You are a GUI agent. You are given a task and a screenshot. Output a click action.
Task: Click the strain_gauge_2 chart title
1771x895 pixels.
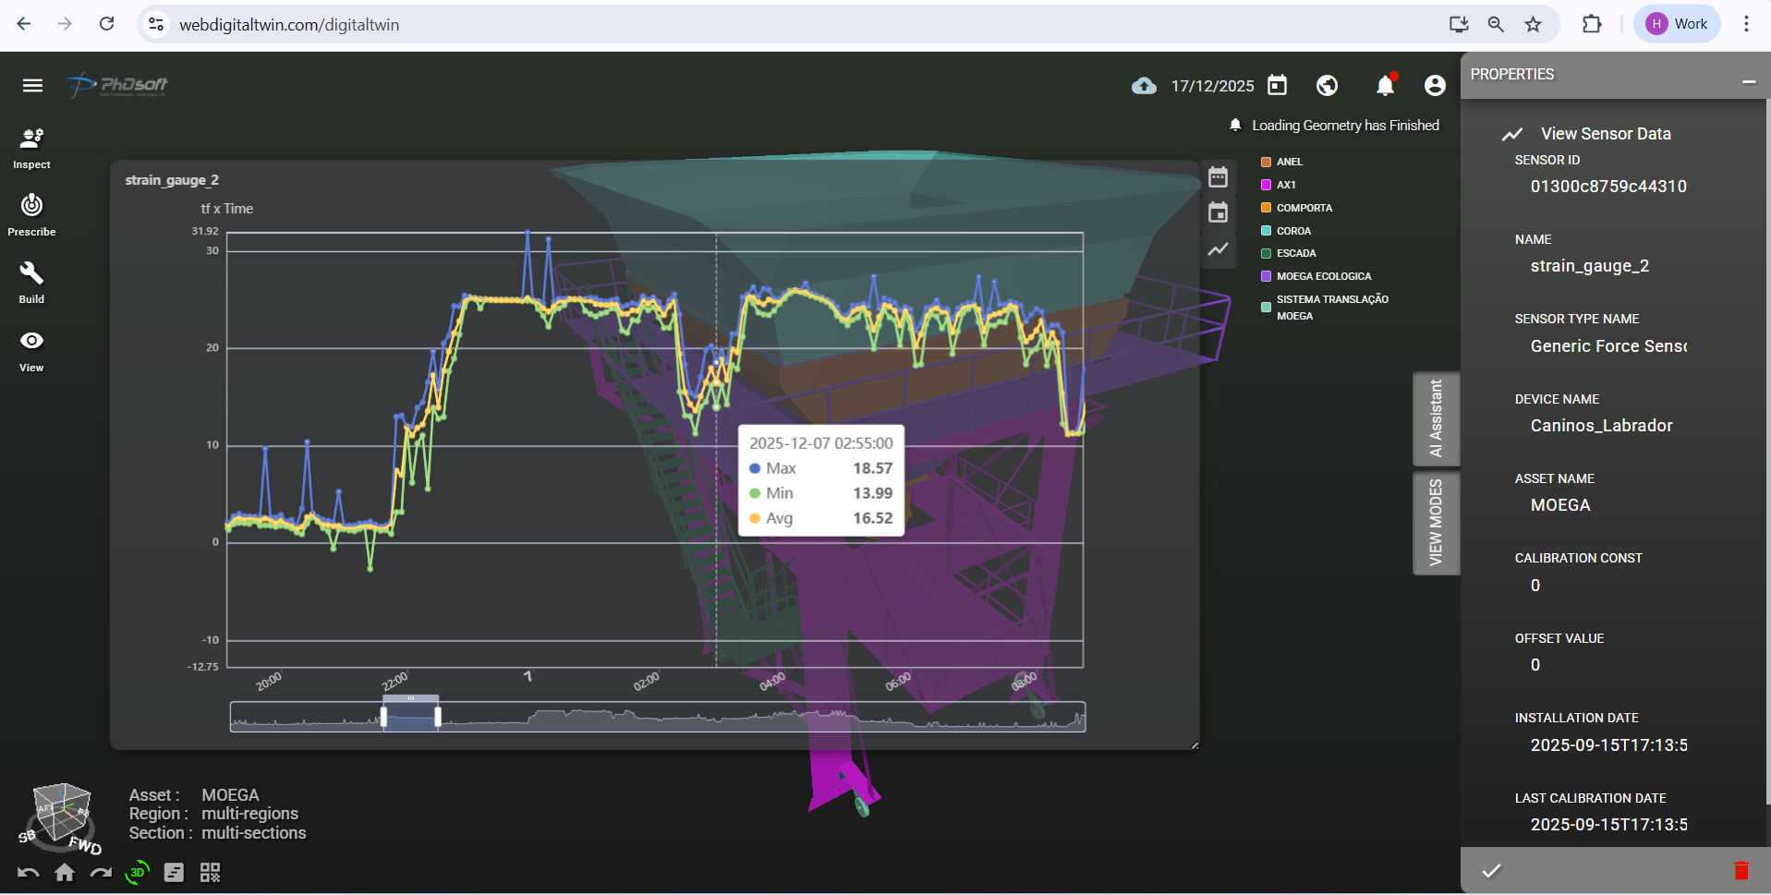click(x=172, y=180)
